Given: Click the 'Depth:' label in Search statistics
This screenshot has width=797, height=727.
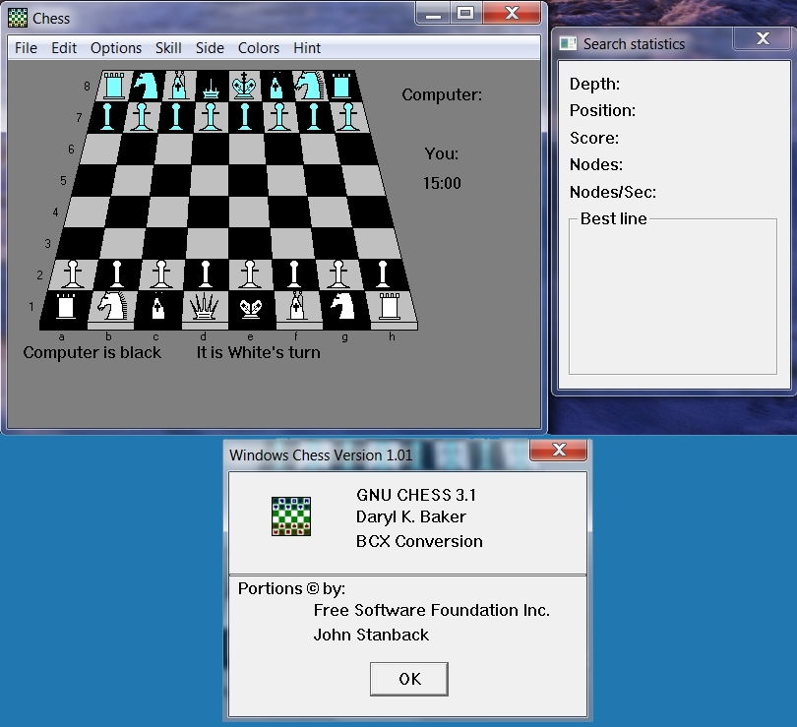Looking at the screenshot, I should [x=594, y=84].
